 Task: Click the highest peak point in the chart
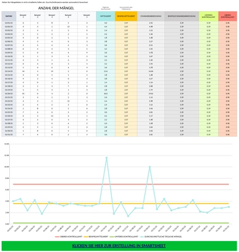pyautogui.click(x=106, y=158)
